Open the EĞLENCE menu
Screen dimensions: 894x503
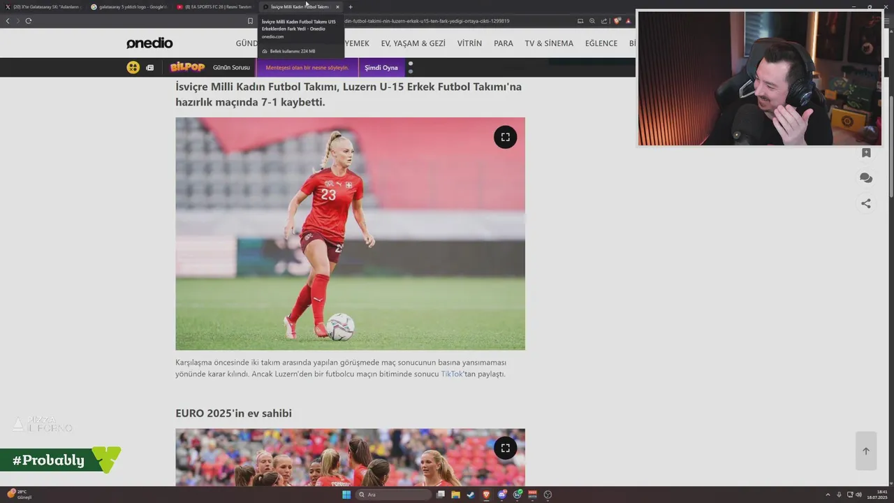pos(601,43)
